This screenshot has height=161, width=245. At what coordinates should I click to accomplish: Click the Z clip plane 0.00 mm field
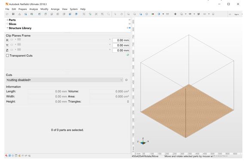[x=121, y=50]
